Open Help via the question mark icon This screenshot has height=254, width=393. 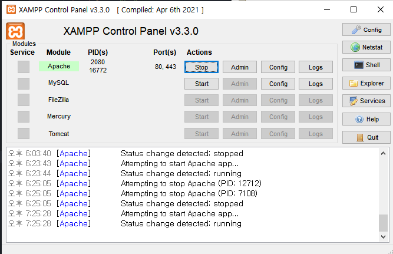[366, 119]
